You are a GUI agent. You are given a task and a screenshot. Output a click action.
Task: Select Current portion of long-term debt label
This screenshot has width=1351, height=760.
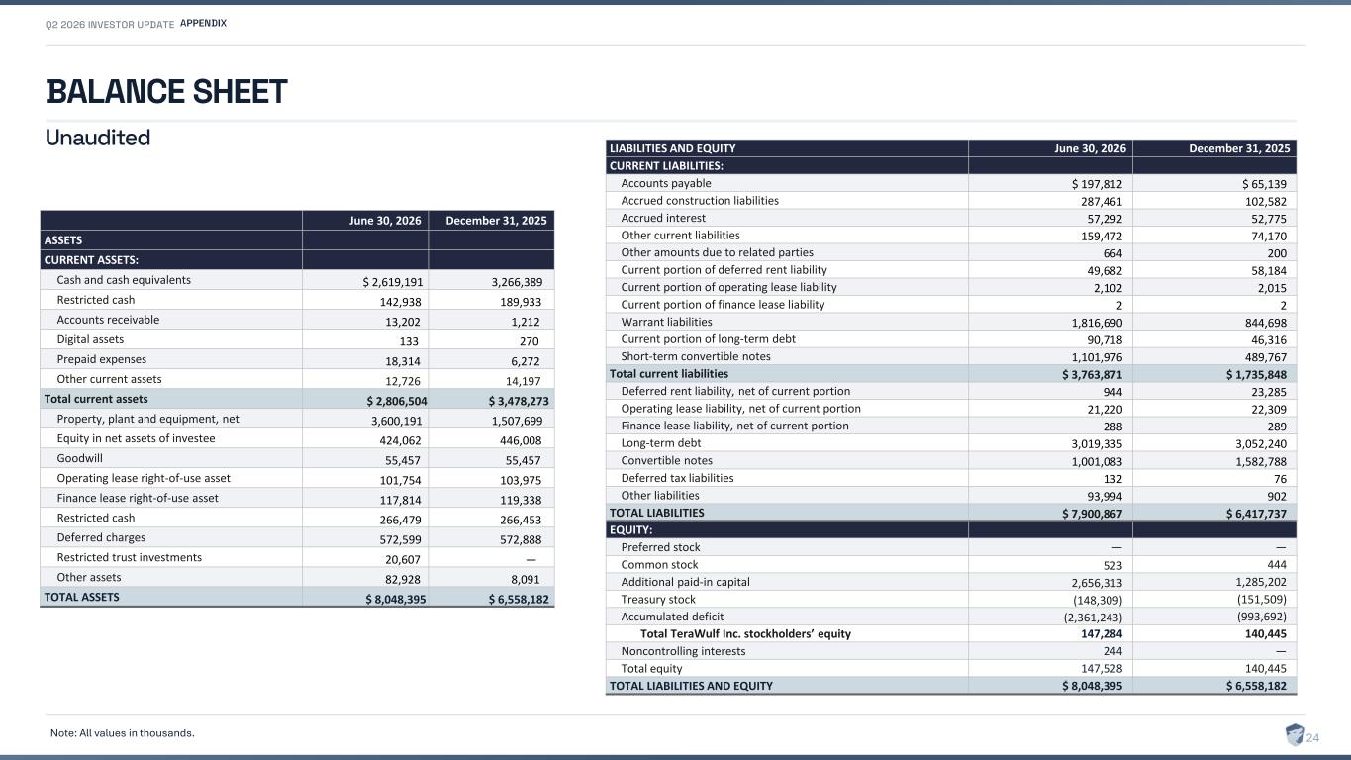pyautogui.click(x=708, y=338)
